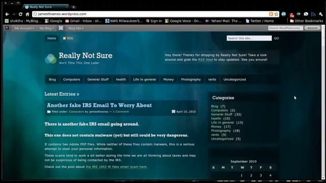Open the browser home page icon
Image resolution: width=326 pixels, height=183 pixels.
[x=28, y=14]
